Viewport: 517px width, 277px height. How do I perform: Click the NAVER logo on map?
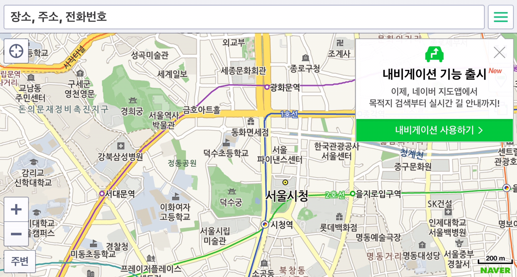tap(495, 270)
